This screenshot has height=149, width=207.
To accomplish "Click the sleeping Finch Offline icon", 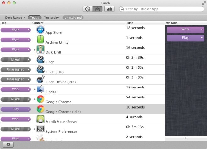I will pos(40,79).
